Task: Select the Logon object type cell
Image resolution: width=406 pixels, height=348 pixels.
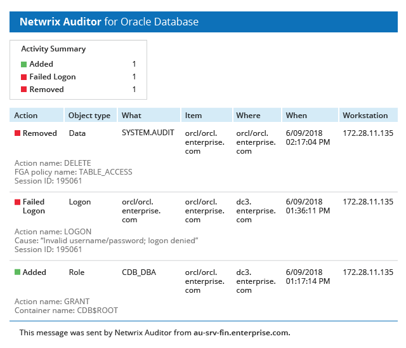Action: [80, 202]
